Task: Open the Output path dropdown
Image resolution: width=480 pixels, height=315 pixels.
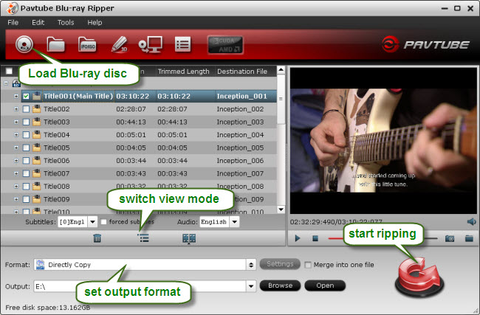Action: [251, 286]
